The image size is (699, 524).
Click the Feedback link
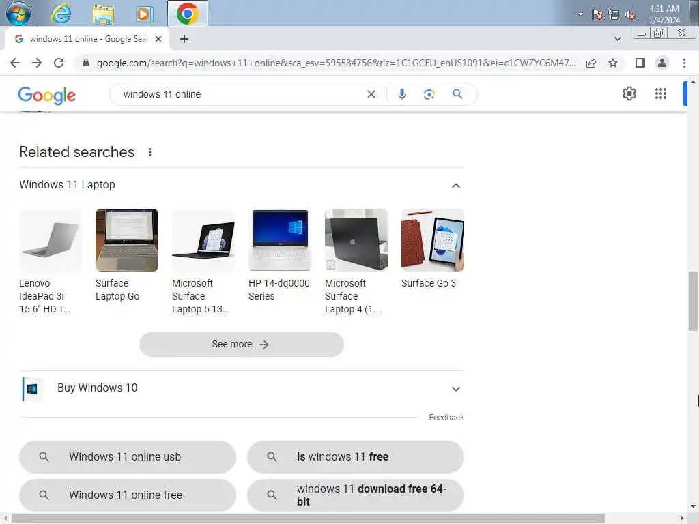(446, 418)
